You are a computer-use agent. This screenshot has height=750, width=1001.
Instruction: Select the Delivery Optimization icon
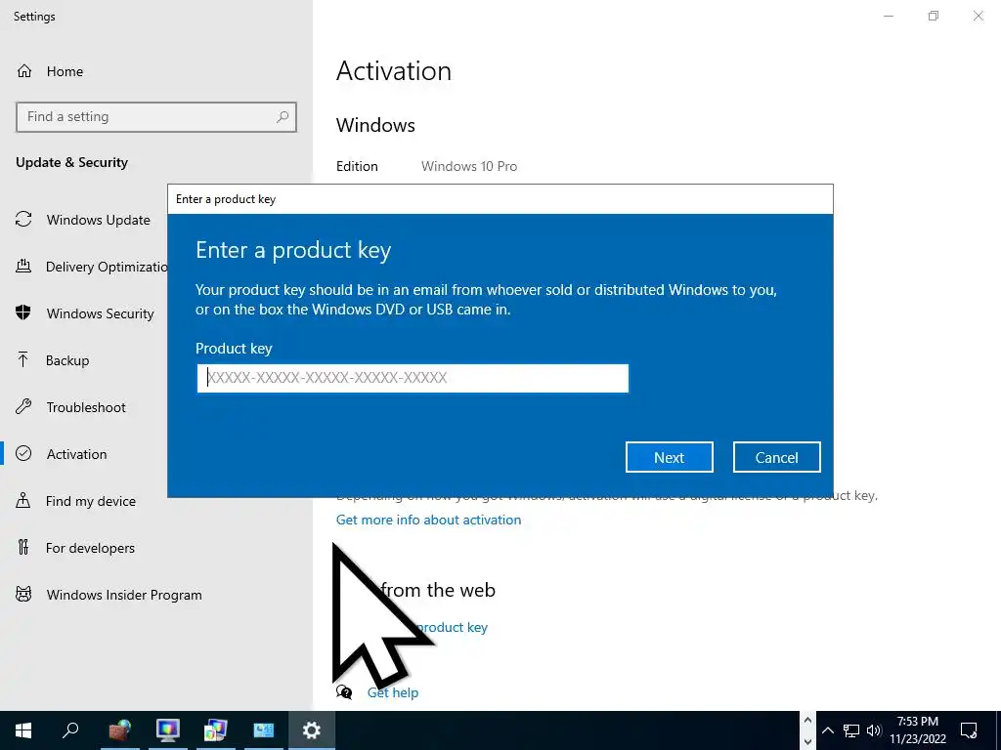pyautogui.click(x=23, y=266)
